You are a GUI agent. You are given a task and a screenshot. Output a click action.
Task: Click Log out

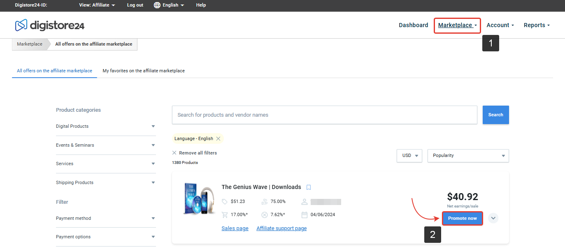(135, 5)
